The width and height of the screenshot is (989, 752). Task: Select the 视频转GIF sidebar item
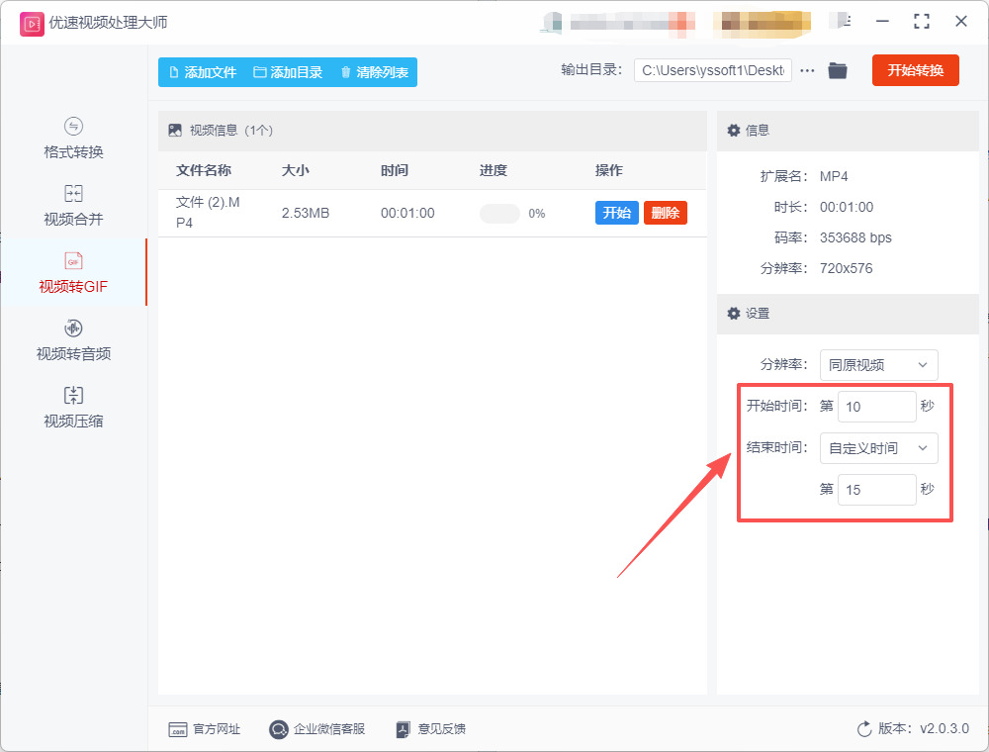(73, 272)
